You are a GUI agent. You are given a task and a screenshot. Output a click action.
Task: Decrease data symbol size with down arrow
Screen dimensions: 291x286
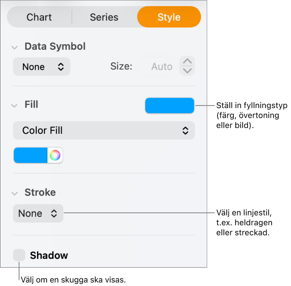pyautogui.click(x=187, y=71)
